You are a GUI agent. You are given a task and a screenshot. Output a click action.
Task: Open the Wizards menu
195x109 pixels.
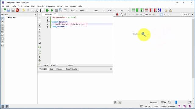(40, 6)
